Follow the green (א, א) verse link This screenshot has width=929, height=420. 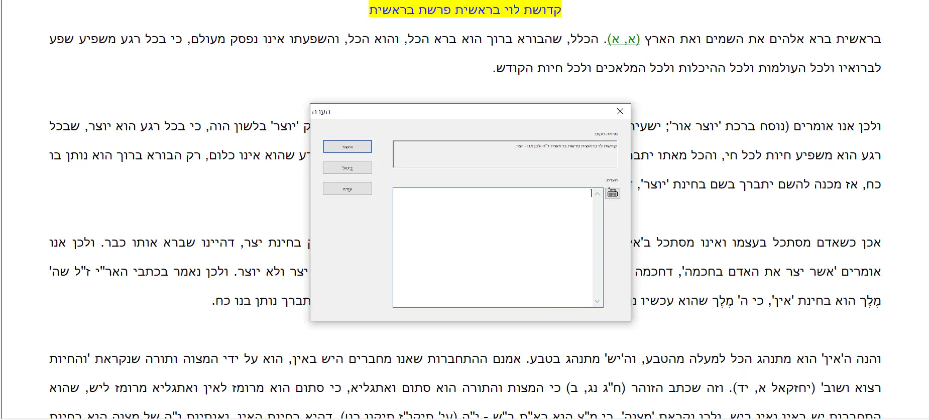click(623, 39)
